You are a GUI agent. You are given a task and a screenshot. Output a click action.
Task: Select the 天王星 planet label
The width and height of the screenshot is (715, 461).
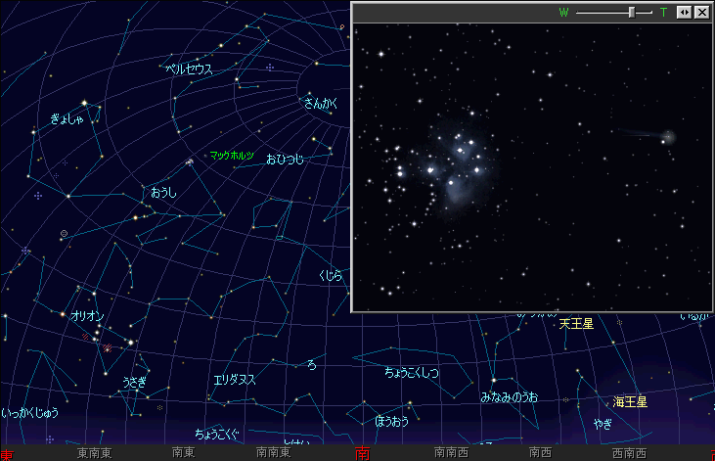tap(576, 324)
